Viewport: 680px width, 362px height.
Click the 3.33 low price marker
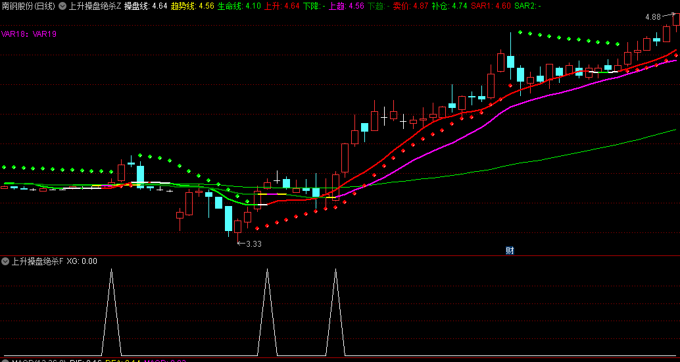pyautogui.click(x=254, y=244)
